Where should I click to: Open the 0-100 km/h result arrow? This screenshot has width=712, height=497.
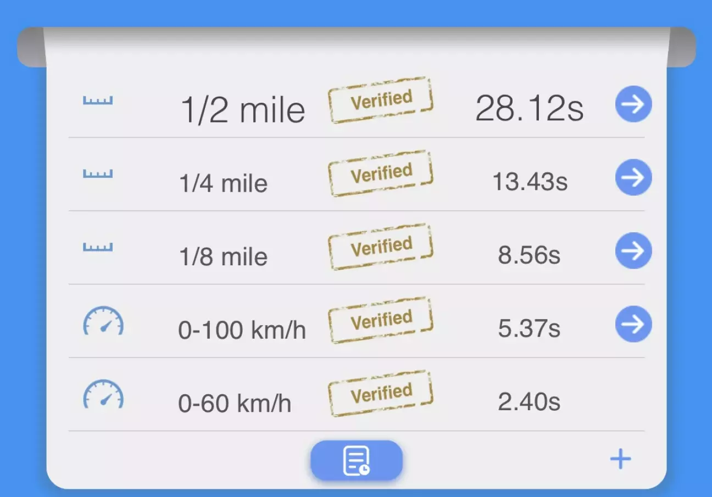point(633,324)
